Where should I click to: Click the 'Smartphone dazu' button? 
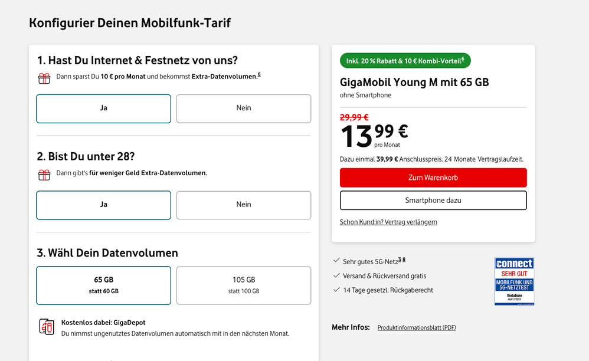click(x=433, y=201)
